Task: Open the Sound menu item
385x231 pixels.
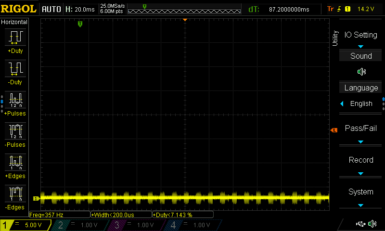Action: coord(360,56)
